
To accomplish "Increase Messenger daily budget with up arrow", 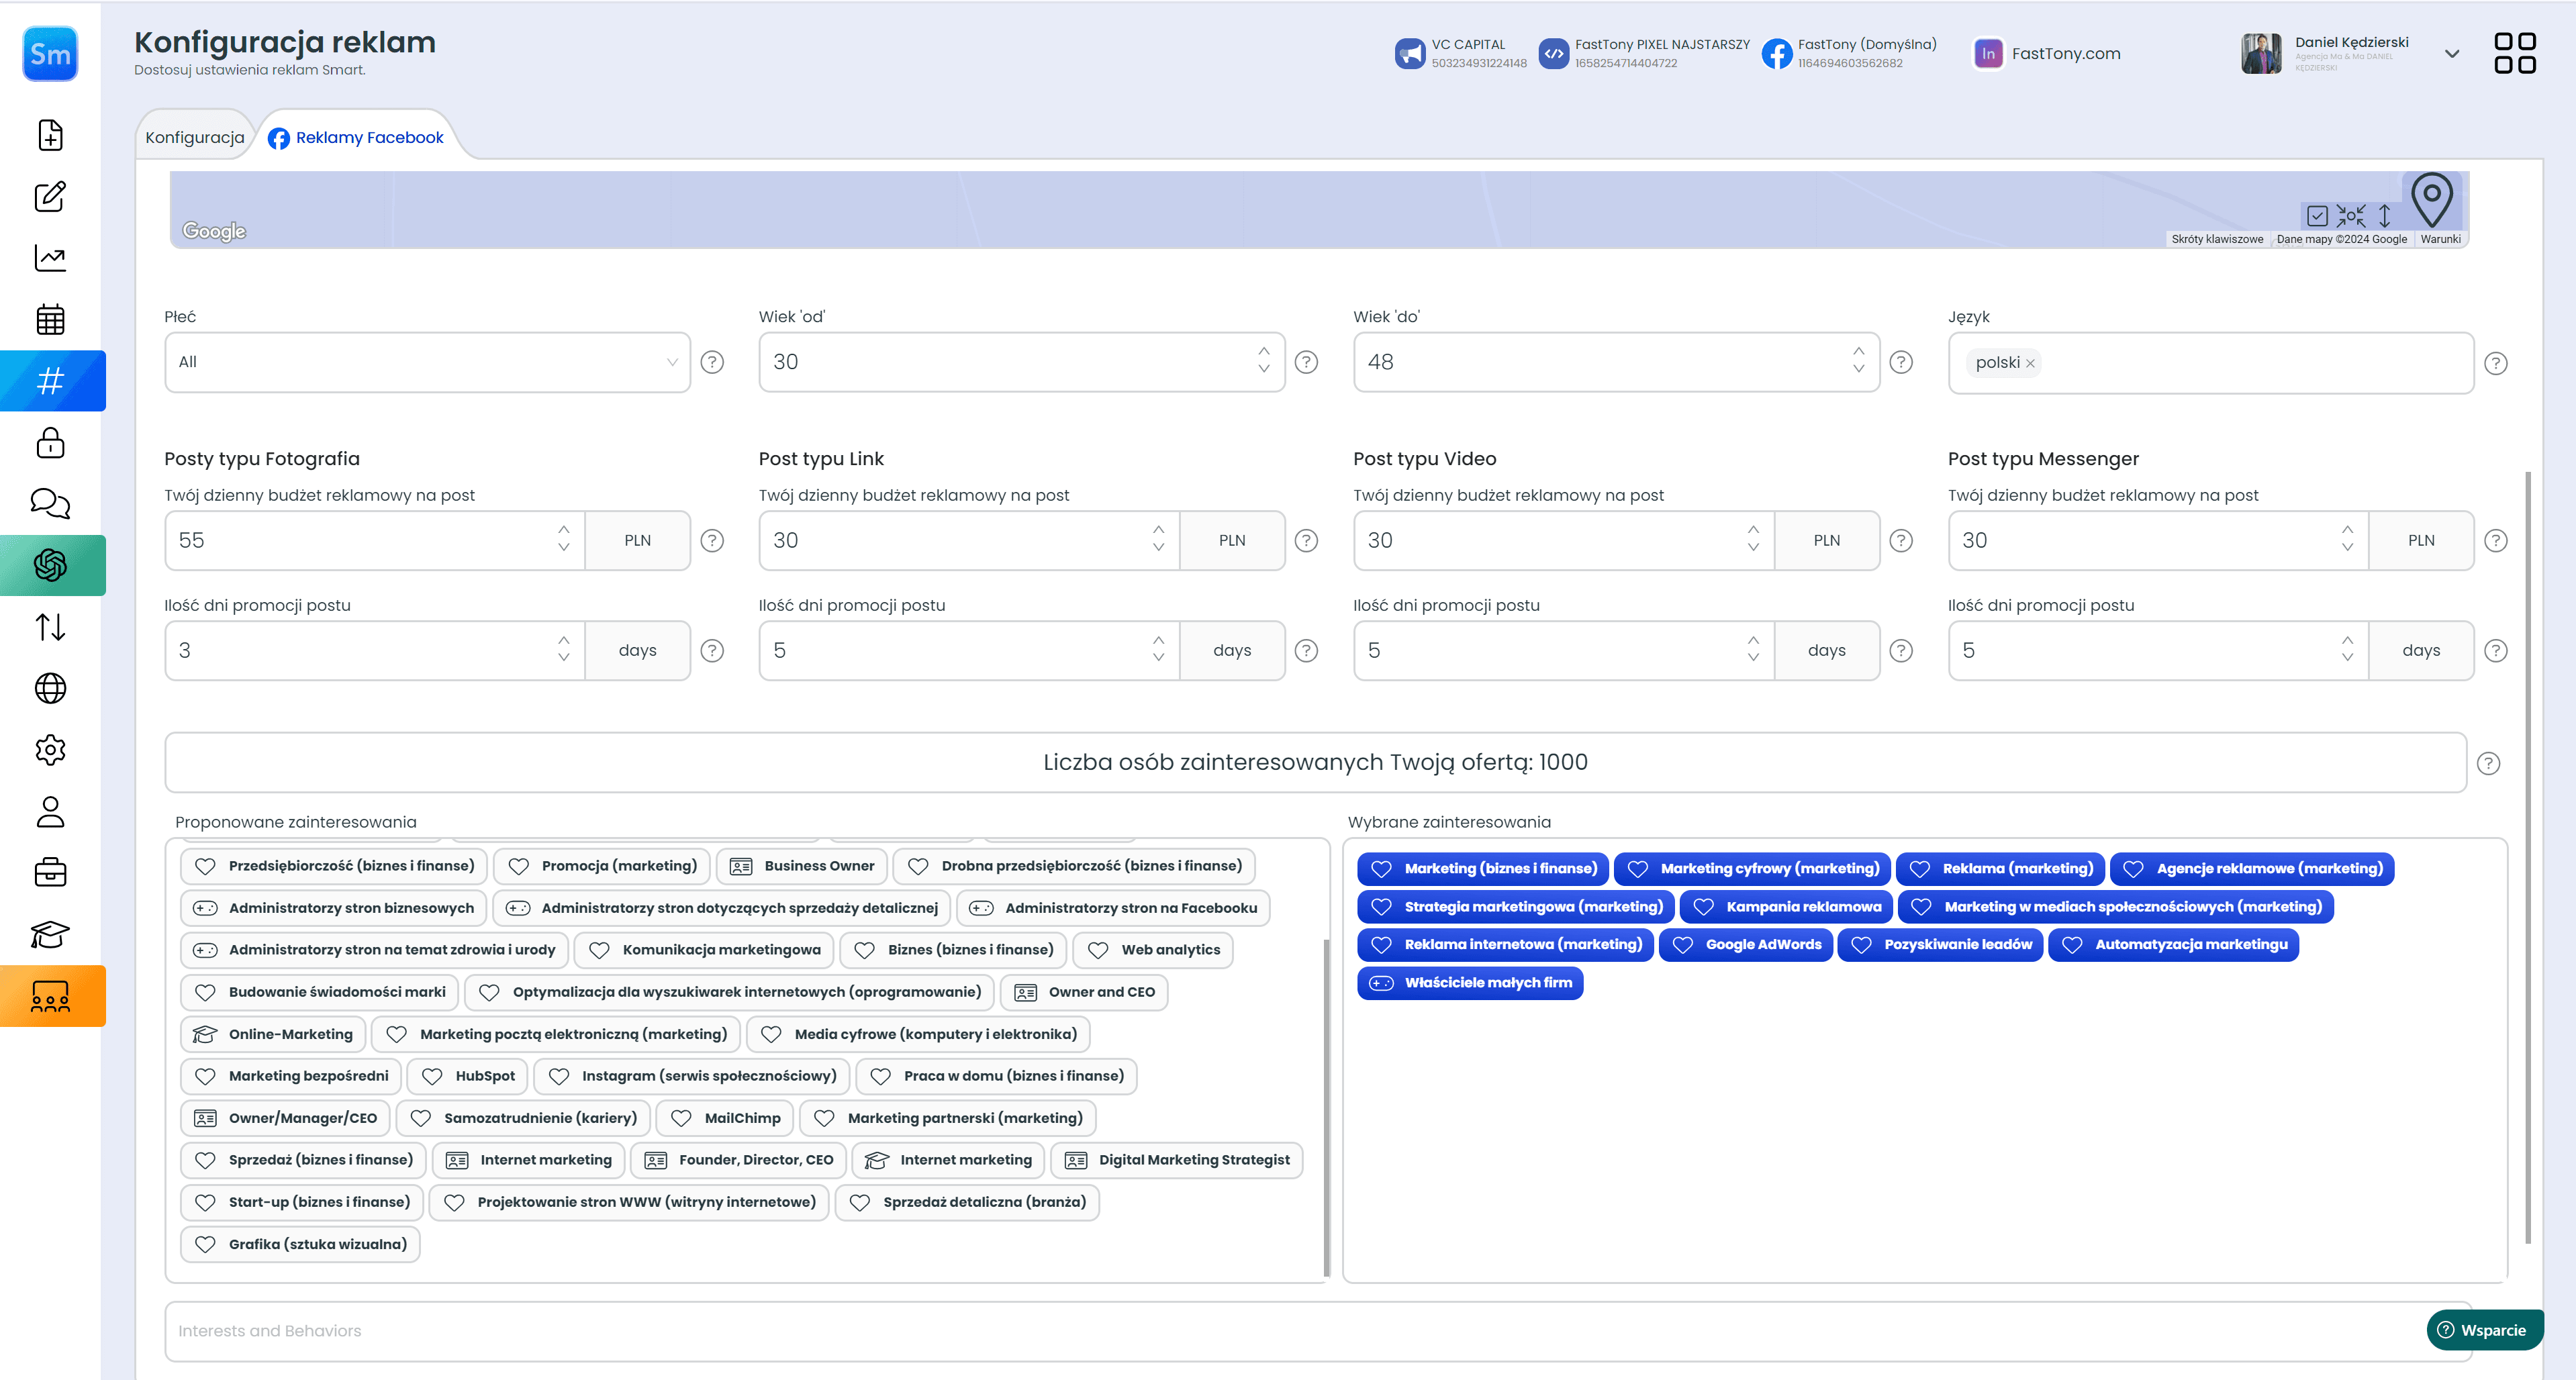I will [2347, 530].
